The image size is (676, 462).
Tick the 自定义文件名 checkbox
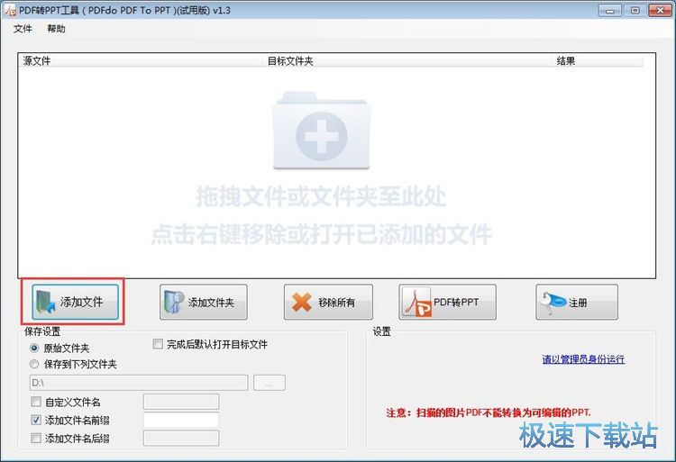(36, 402)
